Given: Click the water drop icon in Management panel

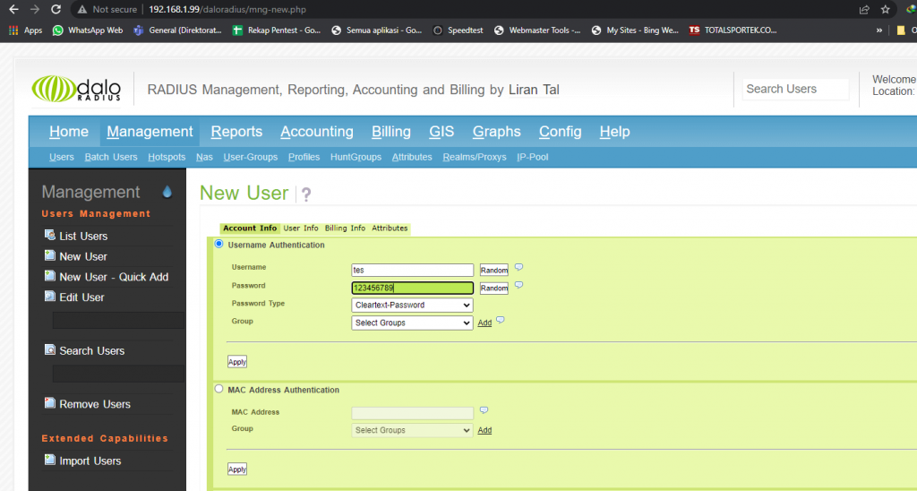Looking at the screenshot, I should [x=167, y=192].
